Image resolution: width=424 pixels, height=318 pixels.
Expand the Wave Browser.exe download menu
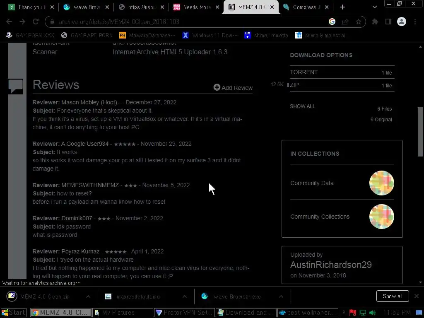coord(281,296)
